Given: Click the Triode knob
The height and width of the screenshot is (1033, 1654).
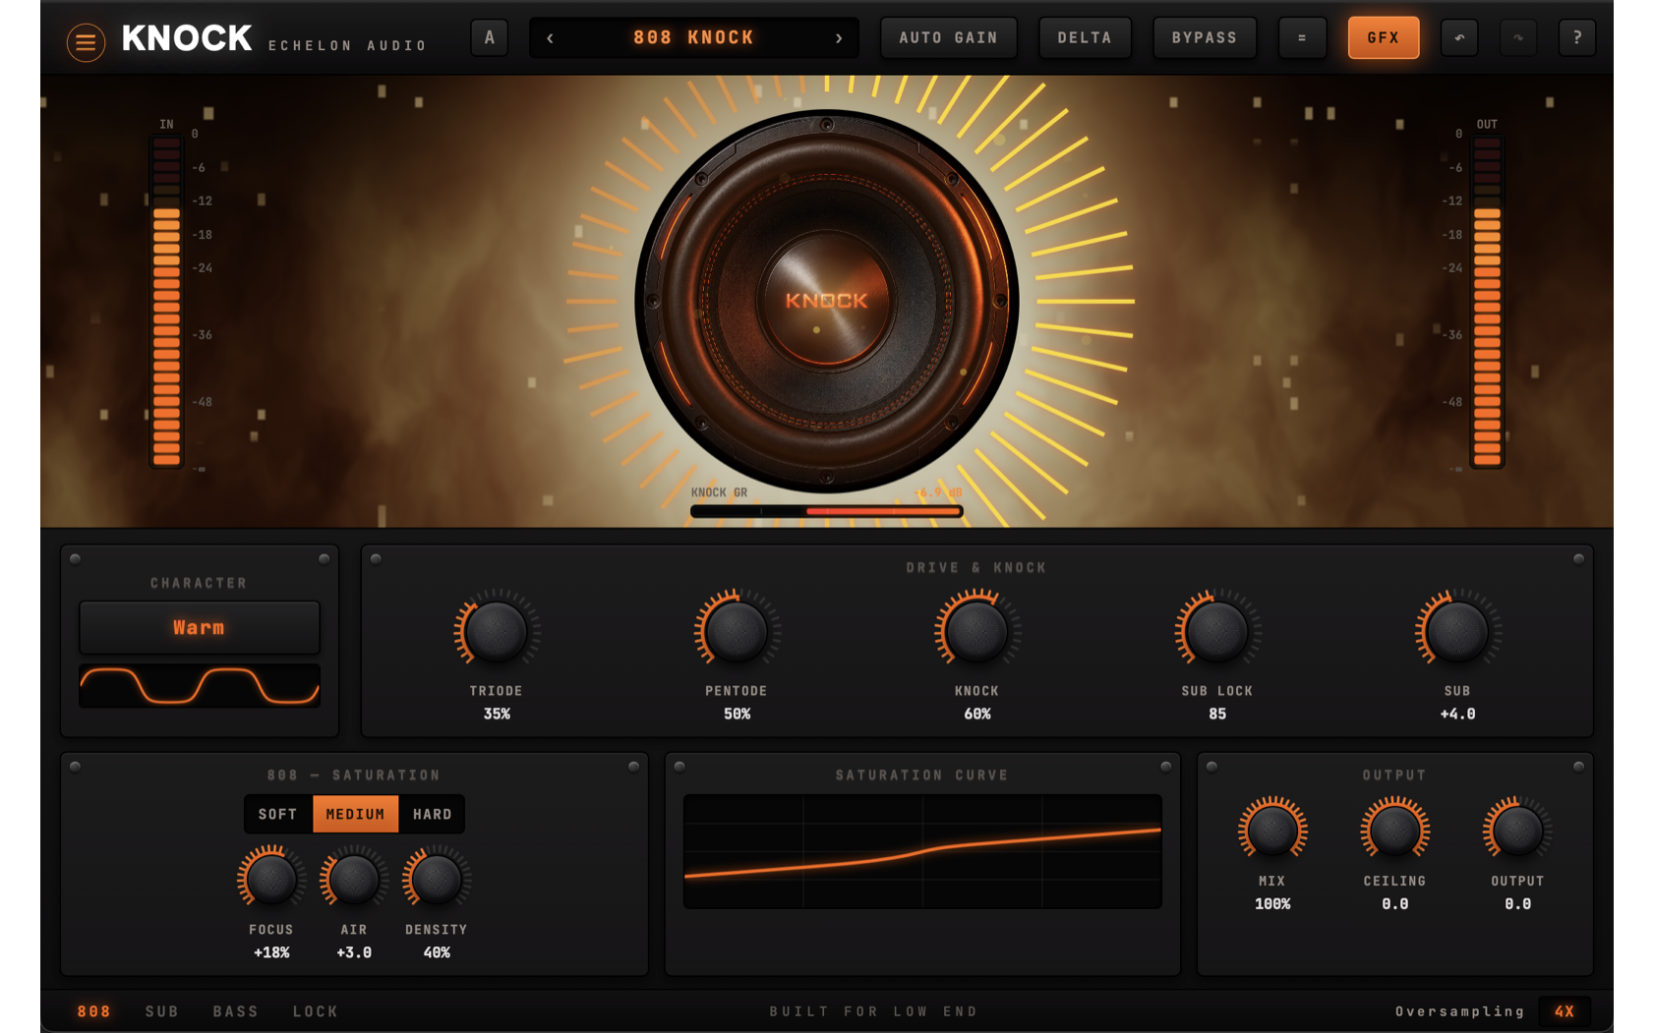Looking at the screenshot, I should tap(496, 631).
